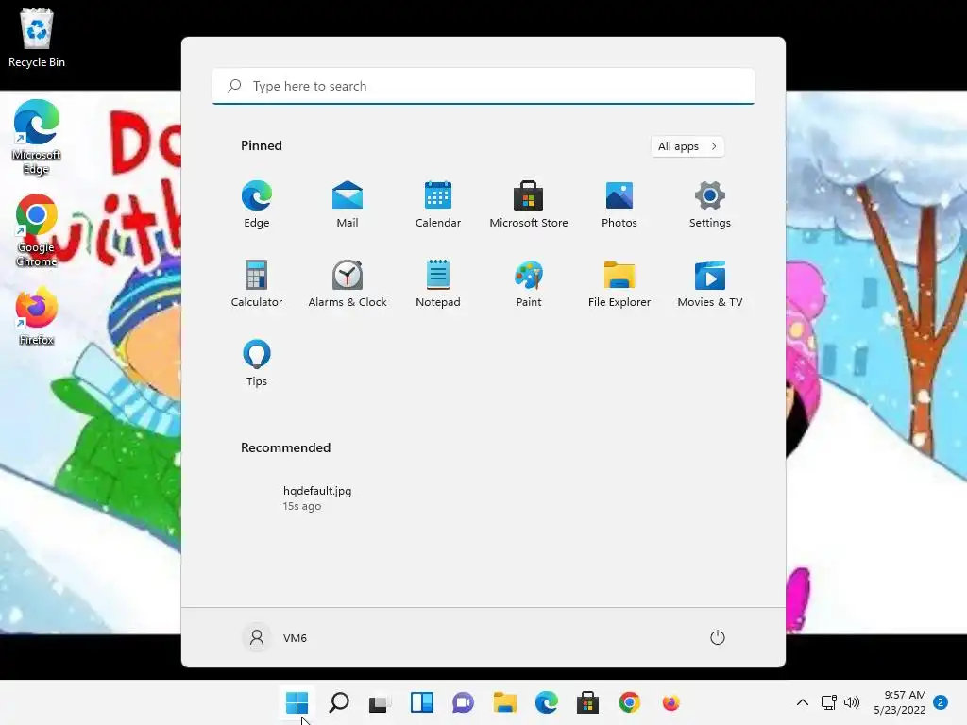Open Alarms & Clock
Viewport: 967px width, 725px height.
point(348,283)
